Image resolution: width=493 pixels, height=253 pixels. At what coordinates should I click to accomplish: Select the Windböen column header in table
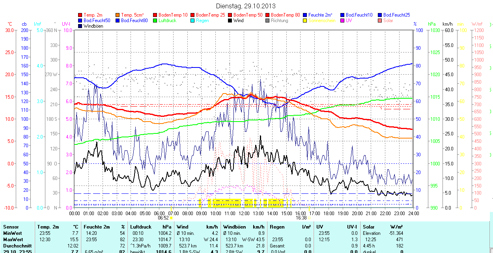235,227
